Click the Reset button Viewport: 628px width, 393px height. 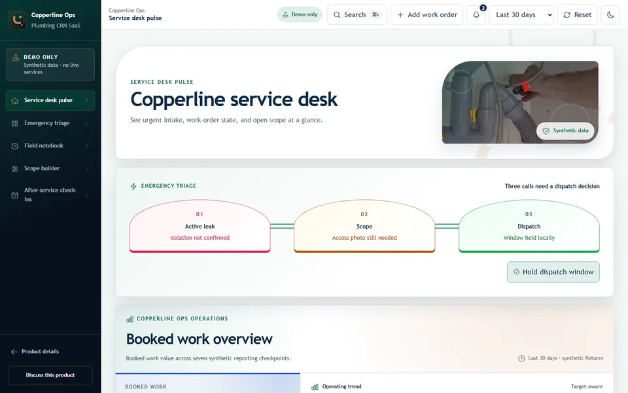pyautogui.click(x=577, y=15)
